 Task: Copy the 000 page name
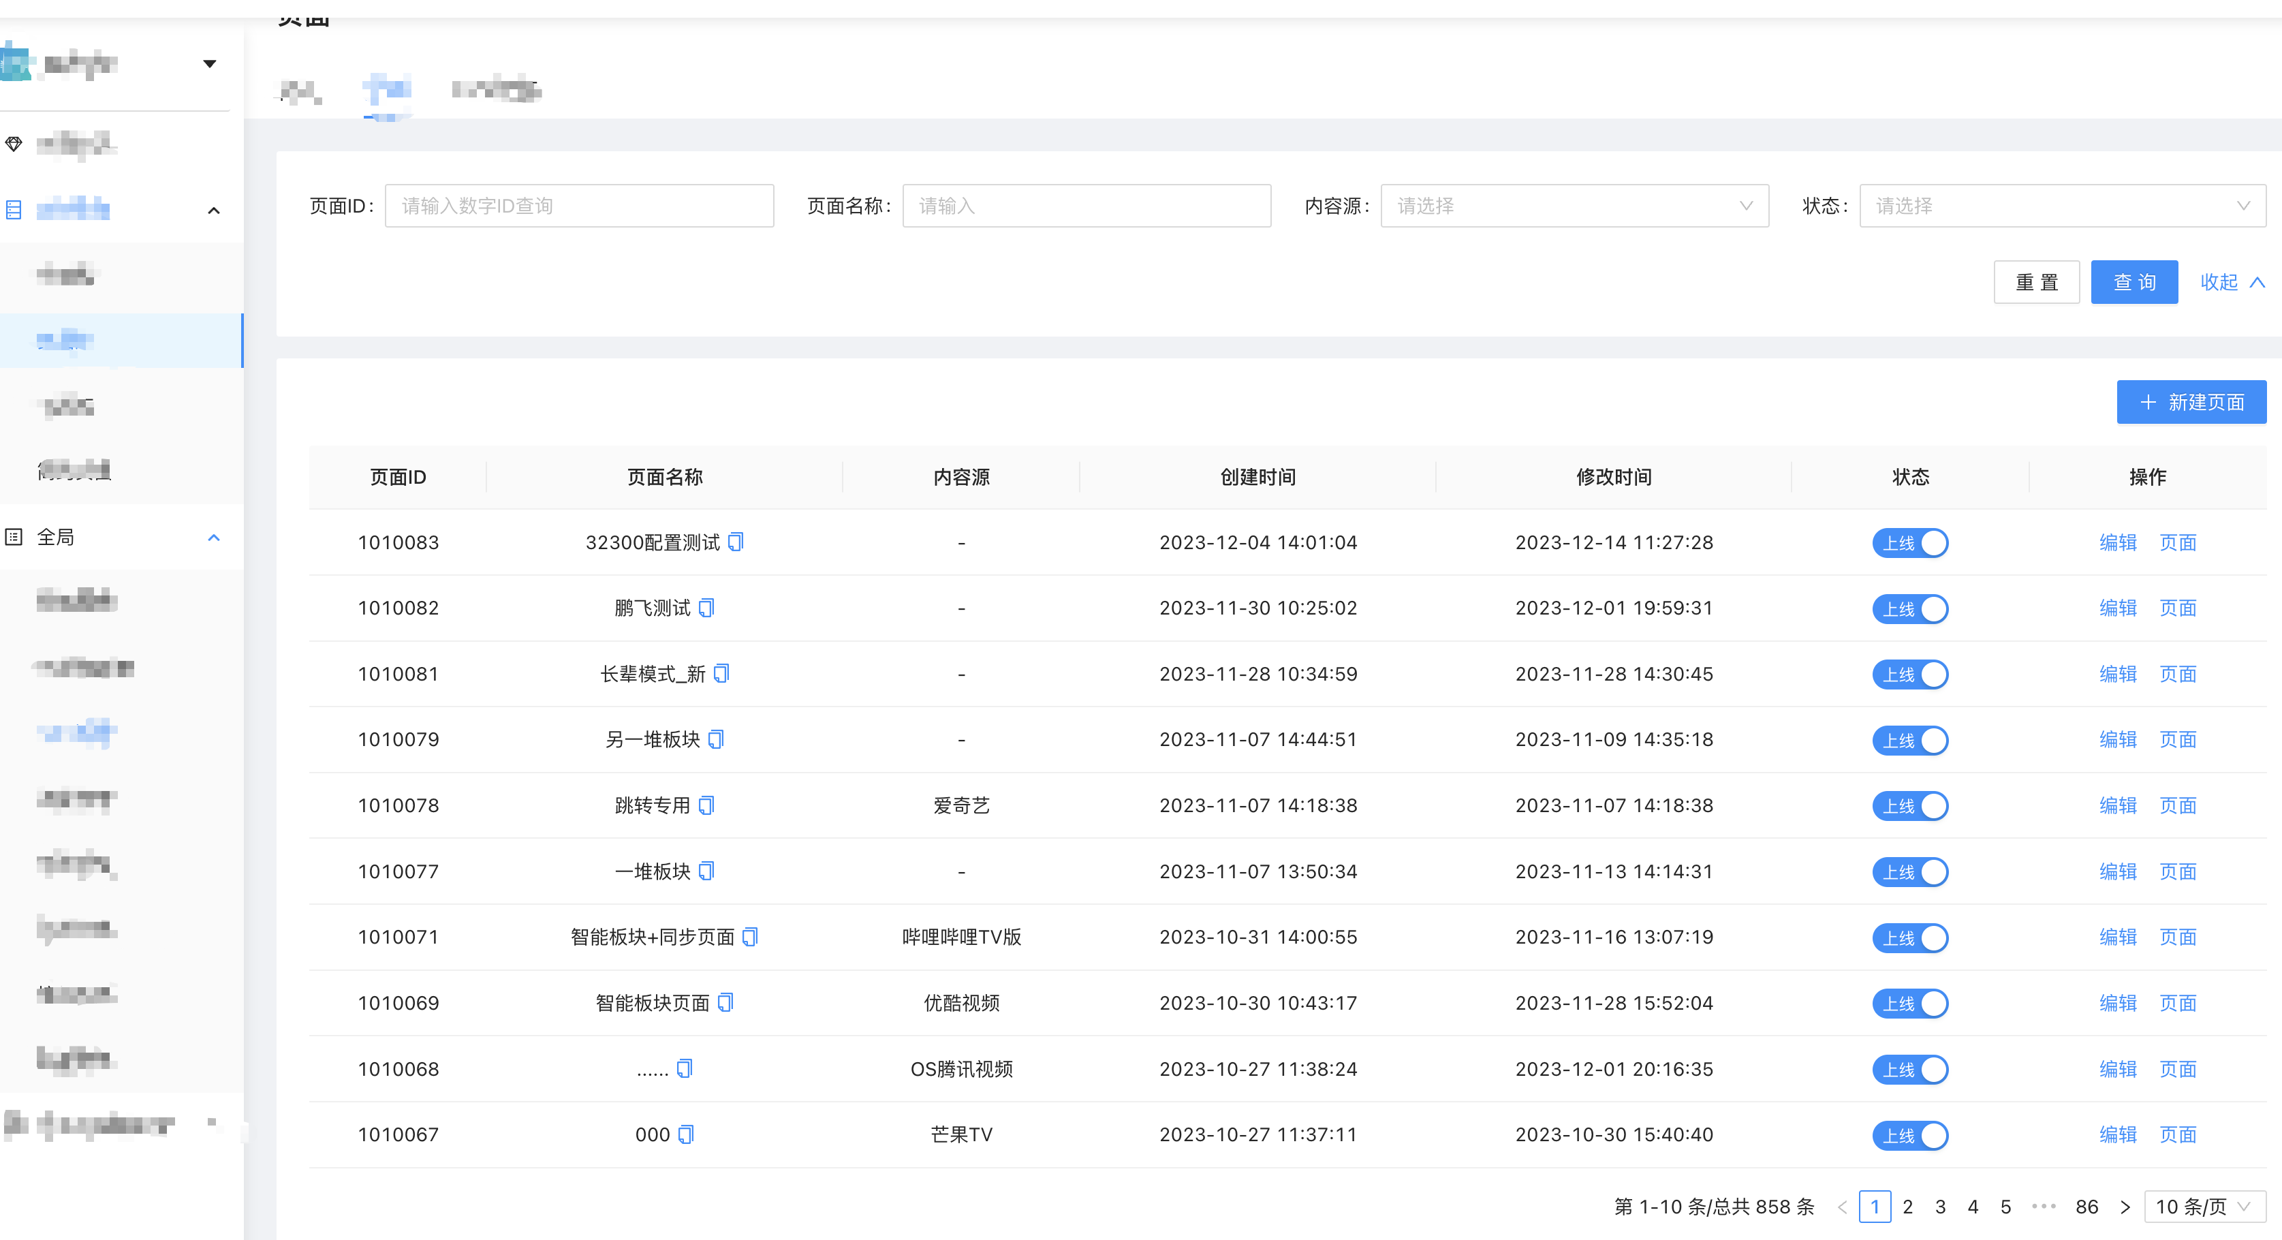click(x=686, y=1134)
